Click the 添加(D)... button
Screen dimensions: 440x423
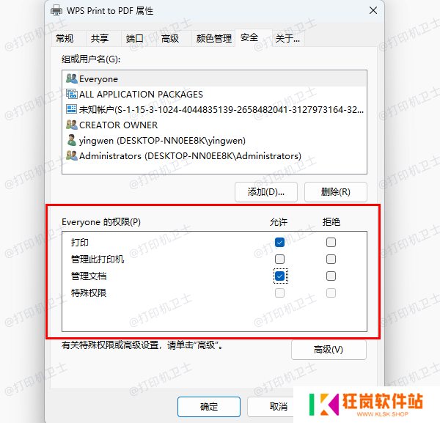click(x=266, y=192)
